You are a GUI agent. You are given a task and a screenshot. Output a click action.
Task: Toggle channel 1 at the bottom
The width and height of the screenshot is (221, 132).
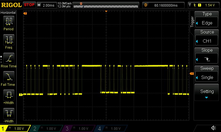[x=15, y=128]
